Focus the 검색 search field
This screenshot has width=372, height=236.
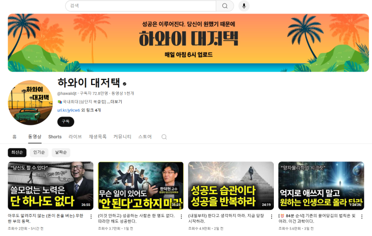coord(141,6)
